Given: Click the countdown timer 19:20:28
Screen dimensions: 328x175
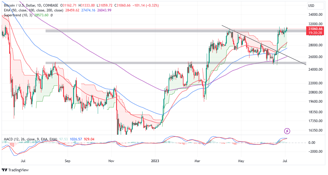Looking at the screenshot, I should click(315, 33).
